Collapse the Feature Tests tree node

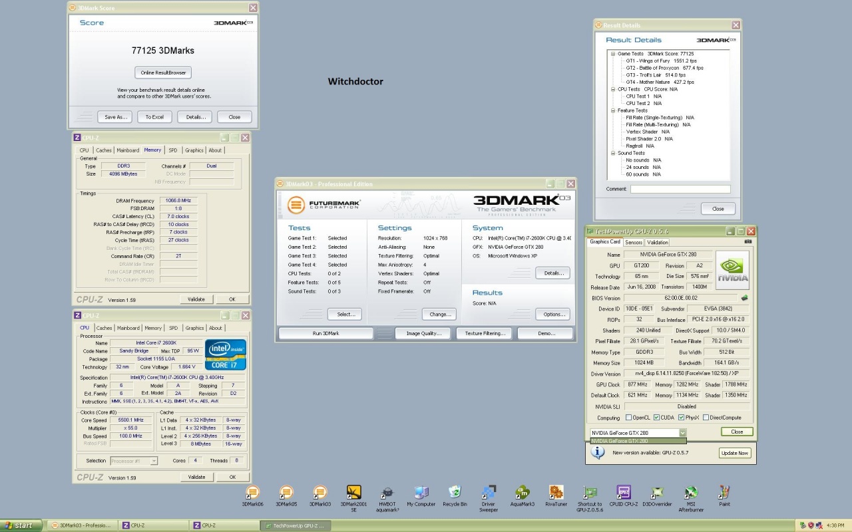coord(612,110)
